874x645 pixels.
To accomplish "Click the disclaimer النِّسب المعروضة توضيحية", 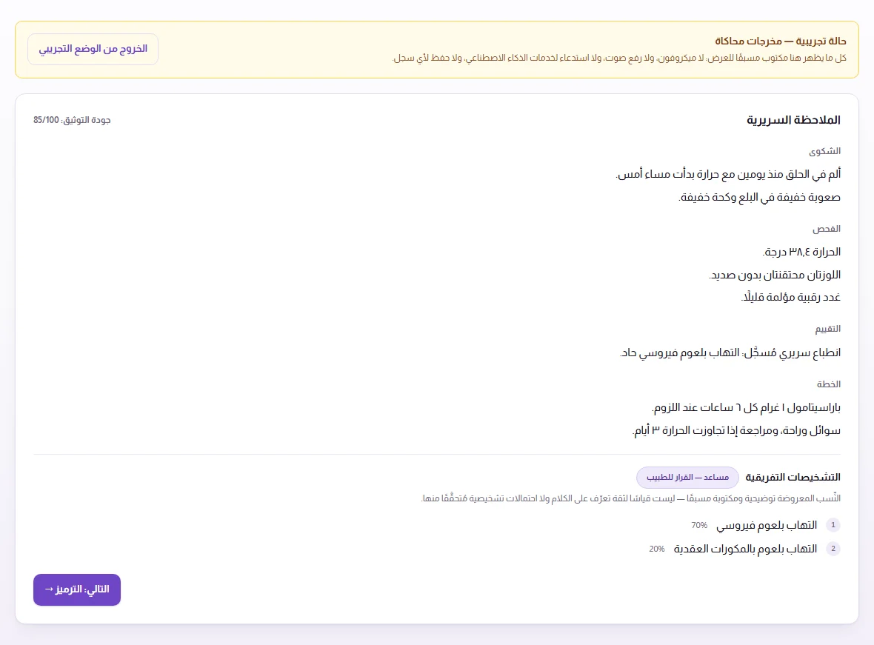I will click(x=630, y=498).
